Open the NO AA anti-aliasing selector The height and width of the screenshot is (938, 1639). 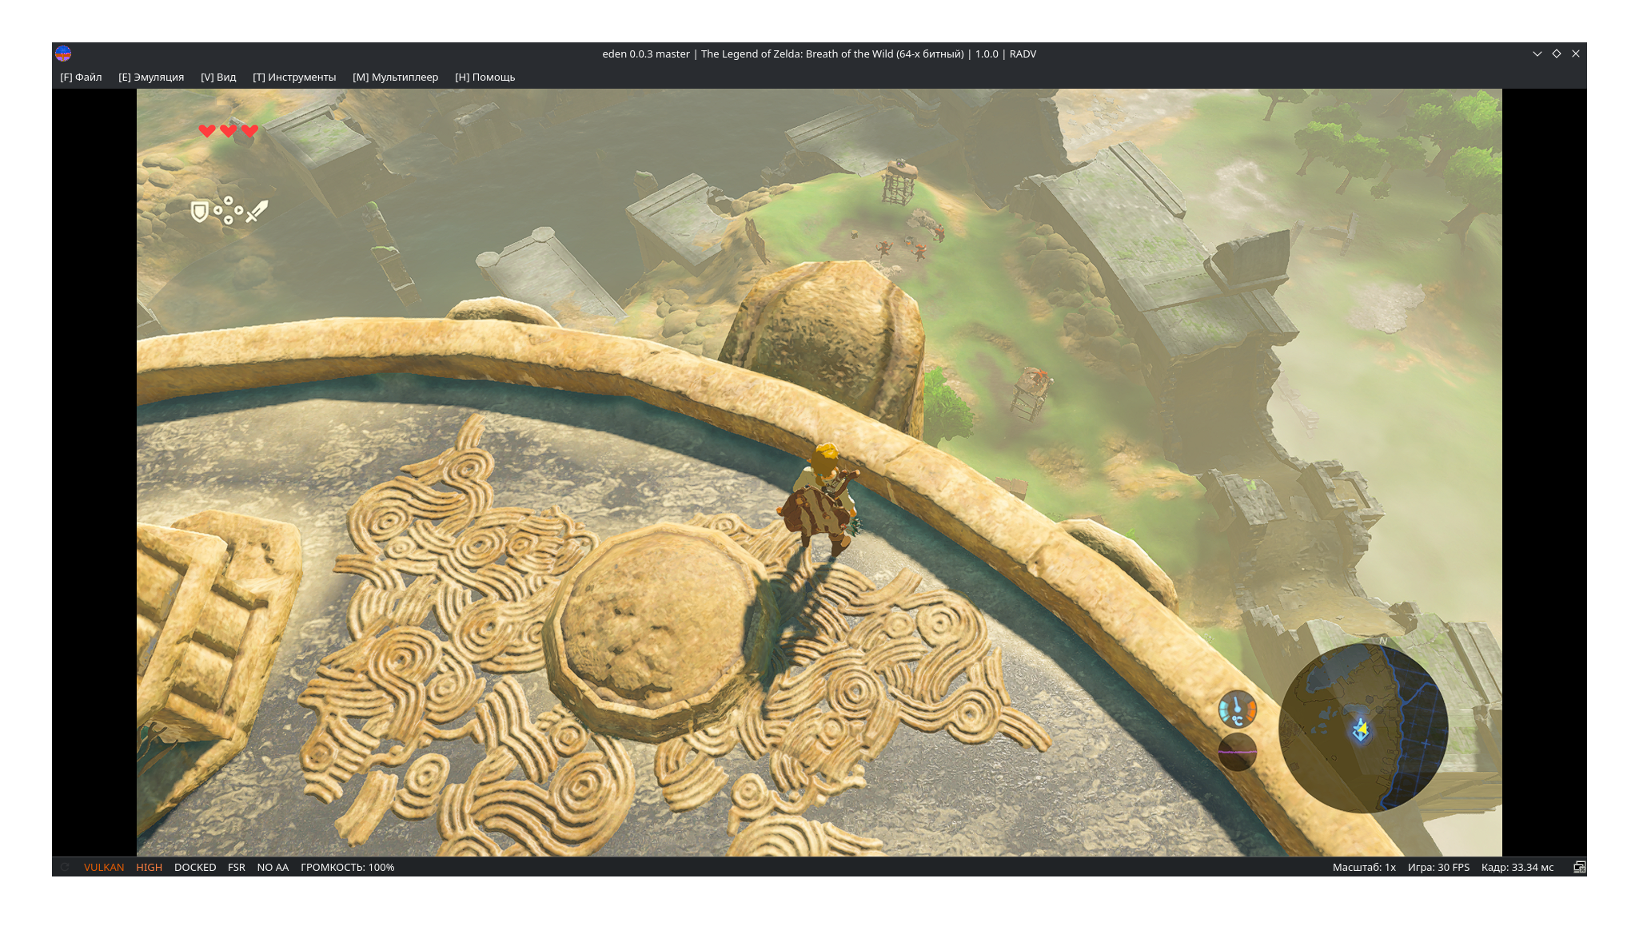[x=273, y=867]
